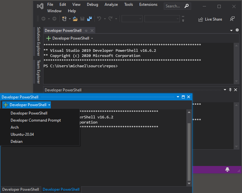Click floating terminal vertical scrollbar thumb
242x193 pixels.
click(189, 152)
